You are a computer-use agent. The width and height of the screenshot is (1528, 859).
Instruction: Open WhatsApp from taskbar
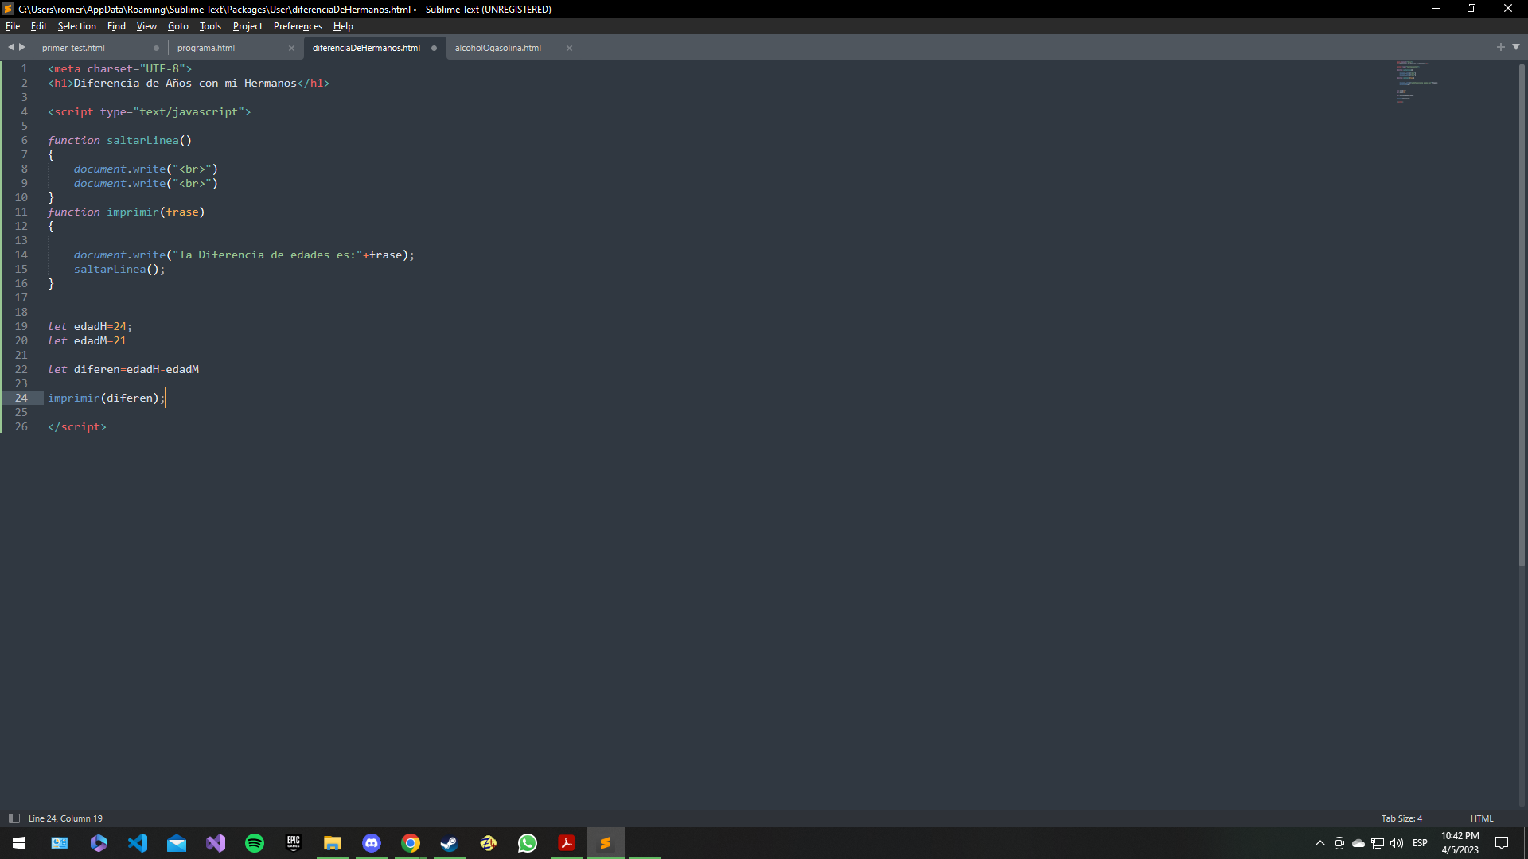click(528, 843)
